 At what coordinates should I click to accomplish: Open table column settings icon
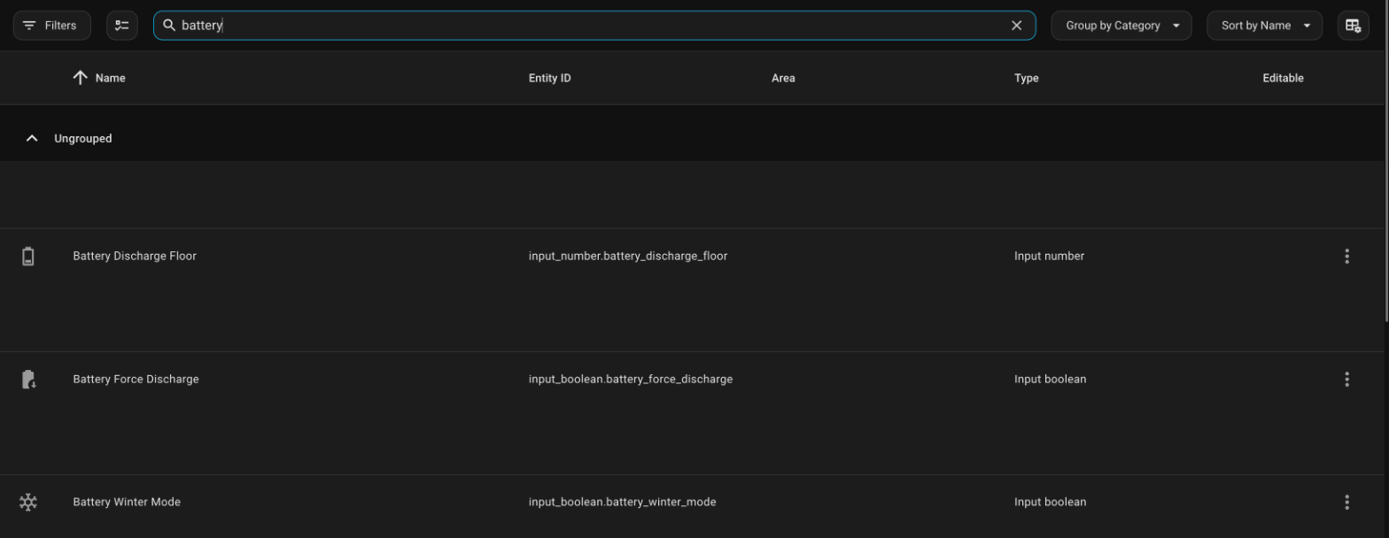(x=1353, y=26)
